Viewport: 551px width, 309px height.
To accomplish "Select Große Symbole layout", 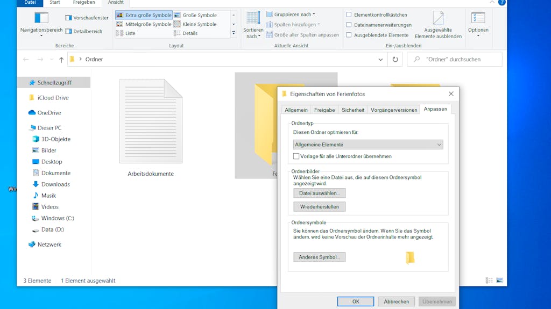I will [x=195, y=15].
